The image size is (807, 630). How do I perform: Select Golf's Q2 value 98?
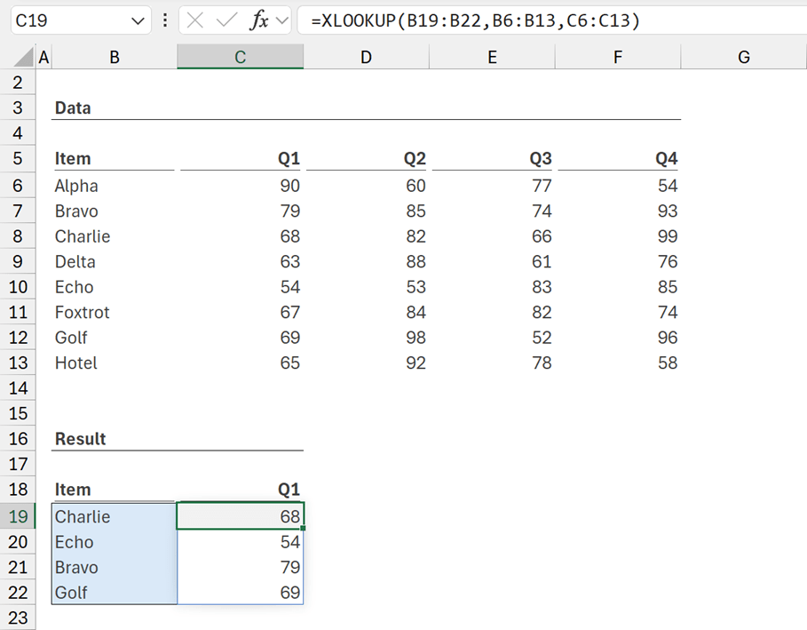pyautogui.click(x=366, y=338)
